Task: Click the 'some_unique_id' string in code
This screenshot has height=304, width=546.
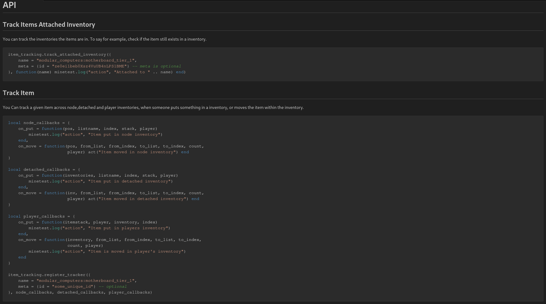Action: point(73,286)
